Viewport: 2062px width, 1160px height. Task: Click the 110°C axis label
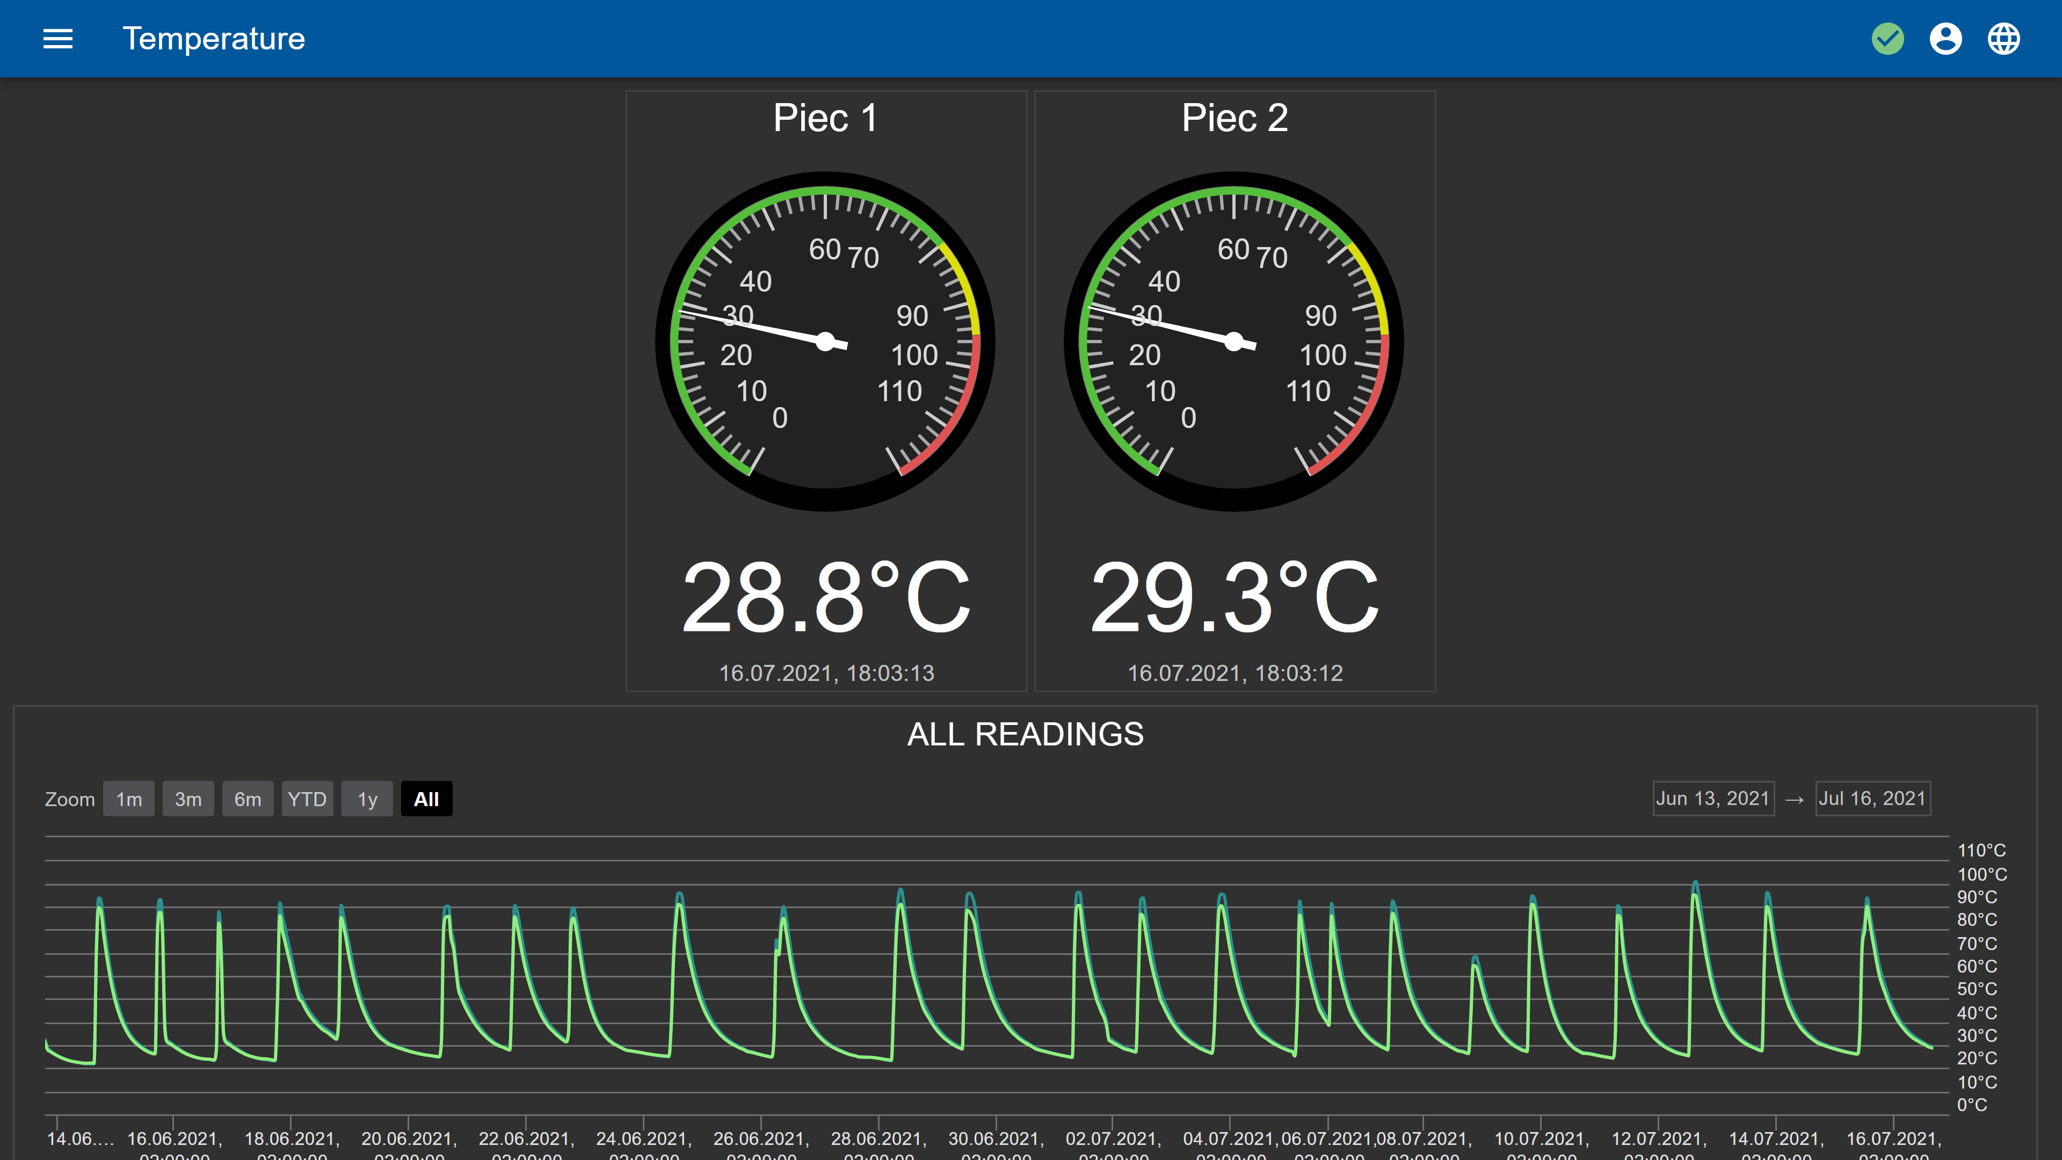tap(1982, 850)
